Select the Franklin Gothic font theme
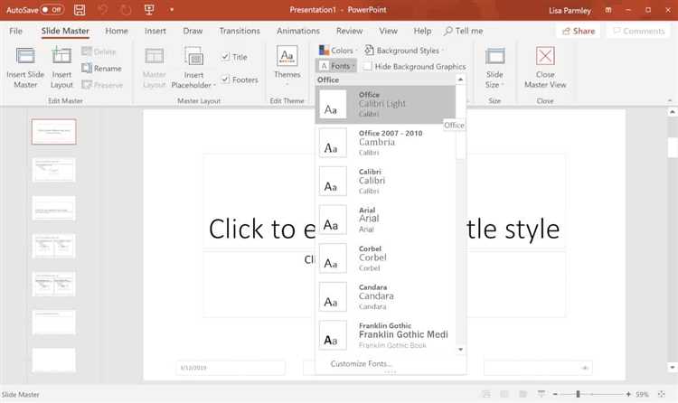The image size is (678, 403). tap(389, 333)
